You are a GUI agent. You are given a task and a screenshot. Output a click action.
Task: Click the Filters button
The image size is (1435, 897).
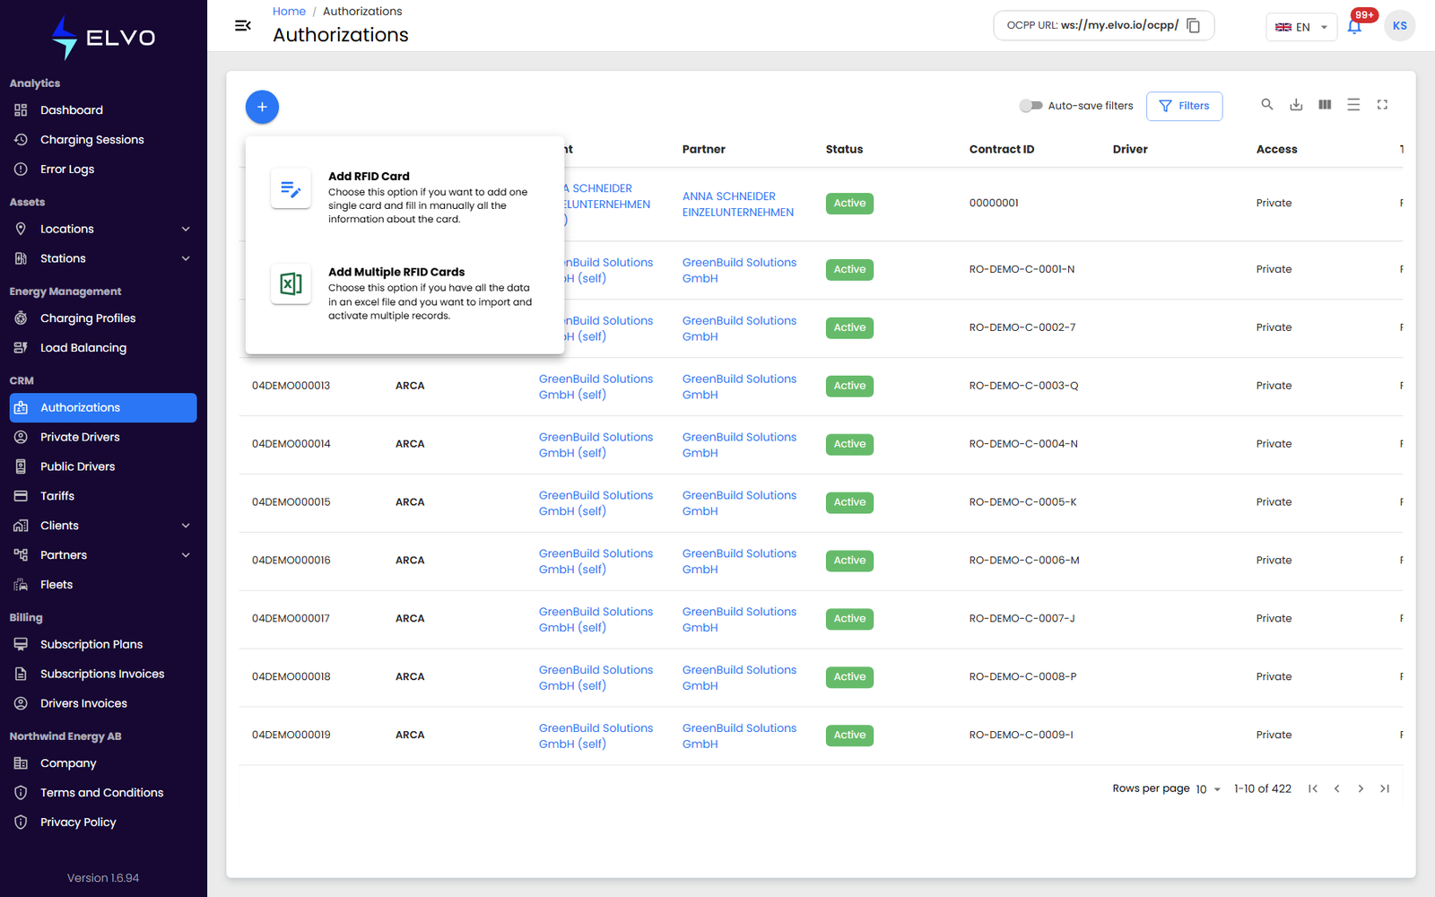coord(1184,106)
